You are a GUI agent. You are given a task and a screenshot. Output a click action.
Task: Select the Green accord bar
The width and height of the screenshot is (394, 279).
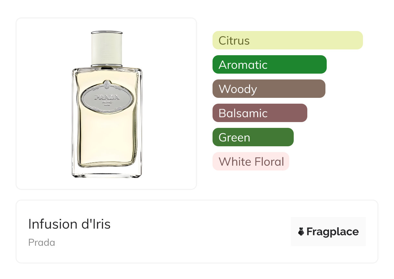[x=253, y=137]
